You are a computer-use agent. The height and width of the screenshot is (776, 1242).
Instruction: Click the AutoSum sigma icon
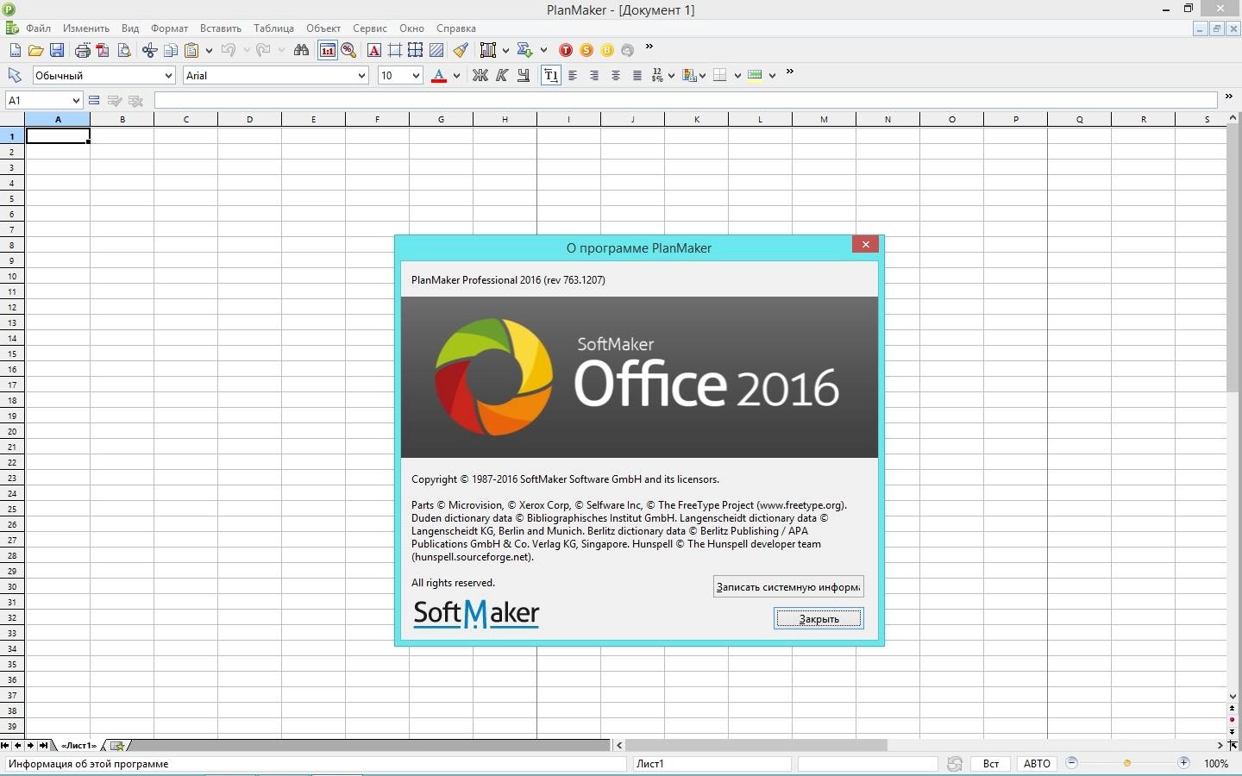pos(524,50)
